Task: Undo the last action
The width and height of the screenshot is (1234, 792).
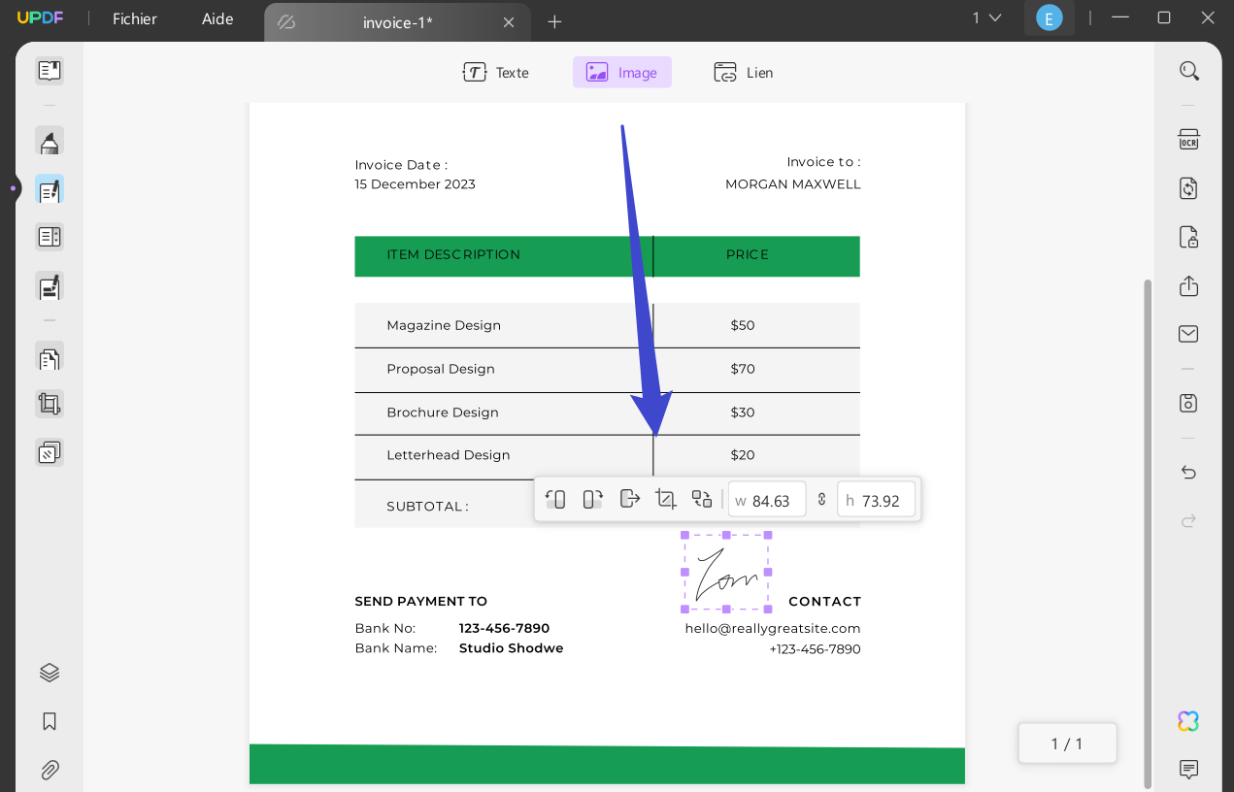Action: pos(1188,472)
